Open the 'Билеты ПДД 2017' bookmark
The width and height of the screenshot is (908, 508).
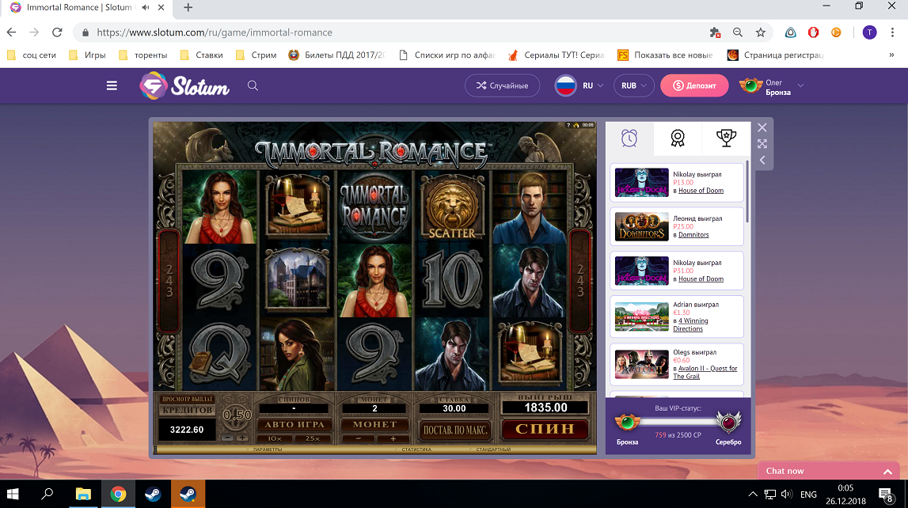click(337, 55)
